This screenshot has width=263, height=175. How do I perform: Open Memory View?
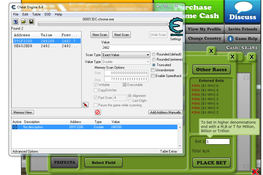23,112
